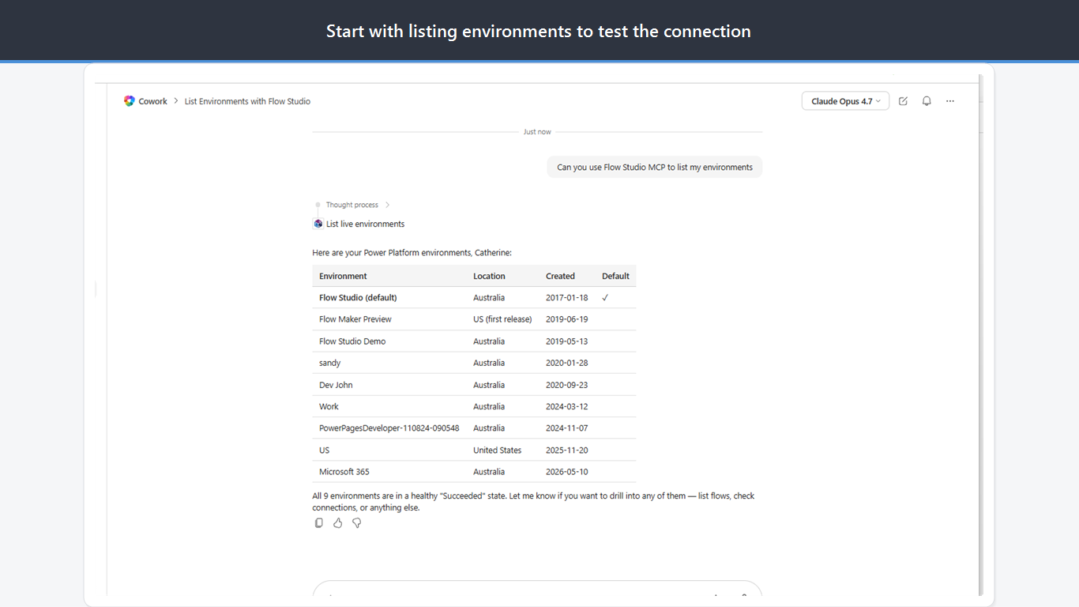Click the vertical scrollbar of the chat

point(981,335)
